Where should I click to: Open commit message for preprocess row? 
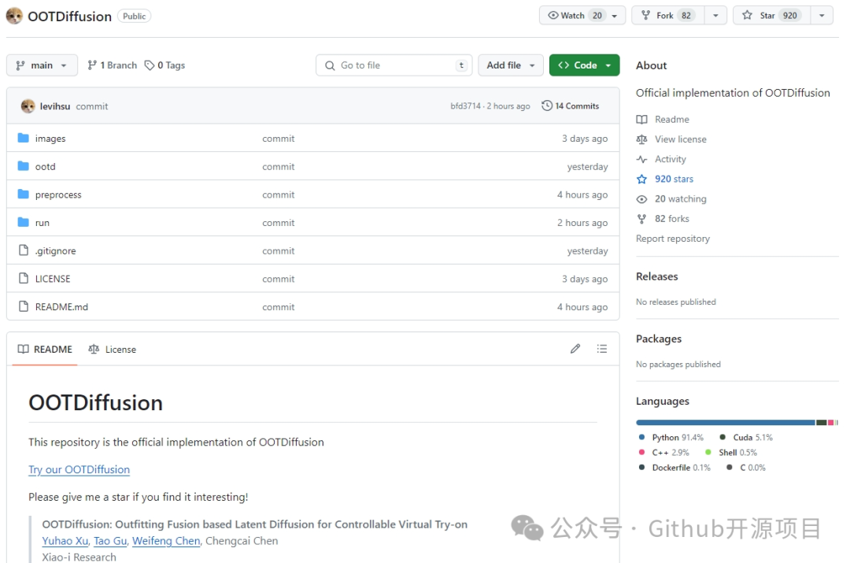coord(278,194)
